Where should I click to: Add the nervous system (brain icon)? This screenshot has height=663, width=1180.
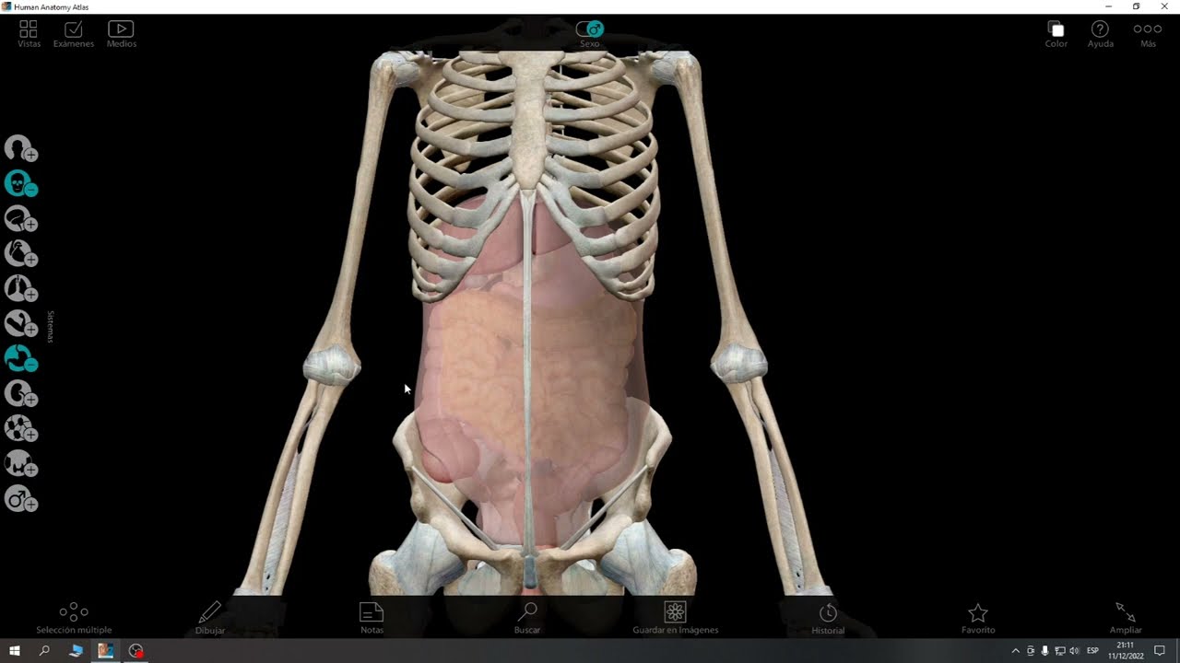pyautogui.click(x=20, y=219)
